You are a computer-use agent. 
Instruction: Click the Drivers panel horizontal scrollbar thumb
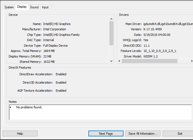tap(150, 61)
